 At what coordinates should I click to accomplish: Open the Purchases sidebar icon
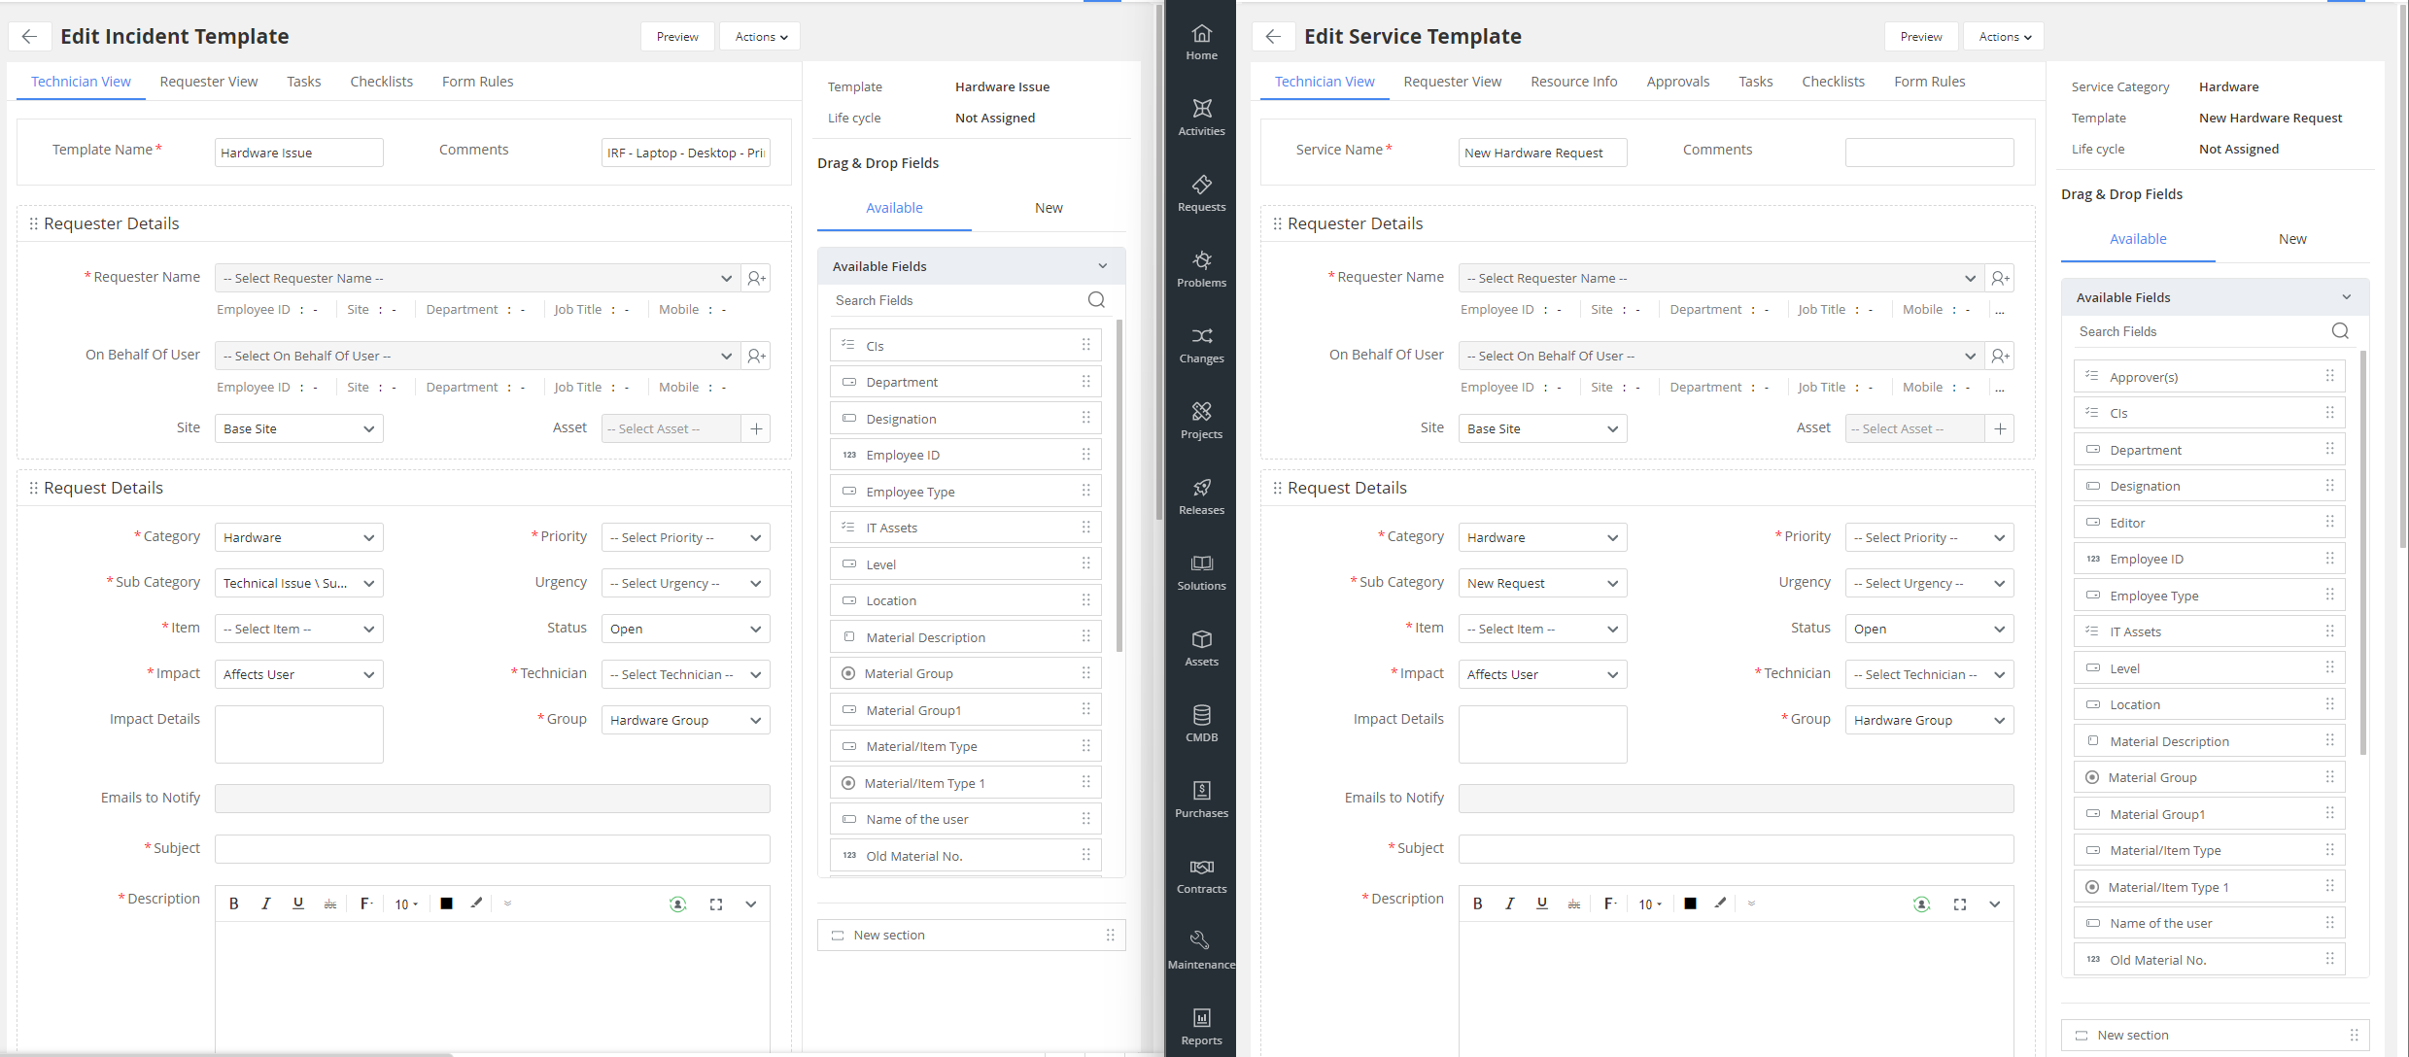pos(1201,799)
